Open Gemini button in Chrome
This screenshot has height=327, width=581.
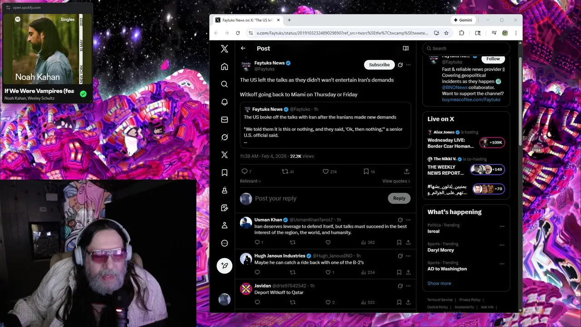tap(463, 20)
